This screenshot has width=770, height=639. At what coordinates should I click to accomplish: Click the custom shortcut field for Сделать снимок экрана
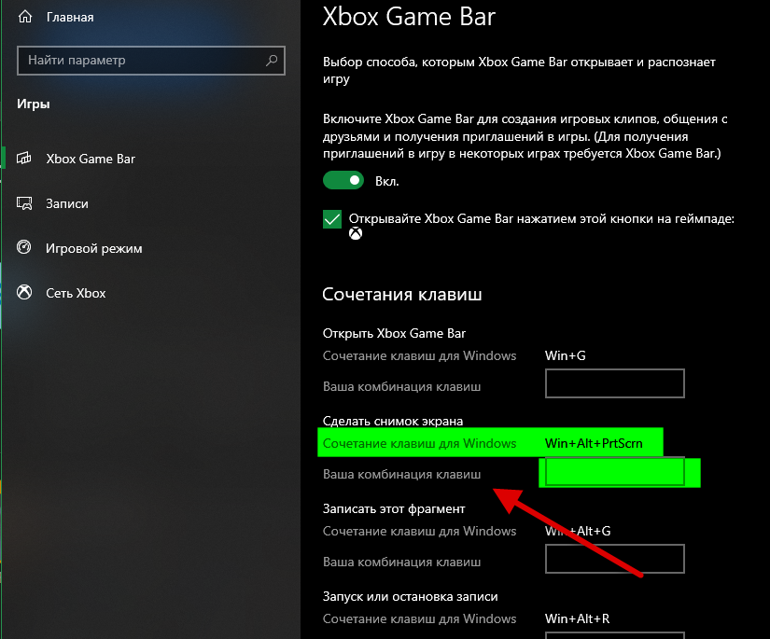(615, 472)
